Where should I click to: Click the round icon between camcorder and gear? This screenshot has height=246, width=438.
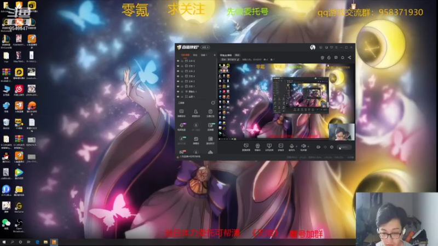pyautogui.click(x=325, y=147)
